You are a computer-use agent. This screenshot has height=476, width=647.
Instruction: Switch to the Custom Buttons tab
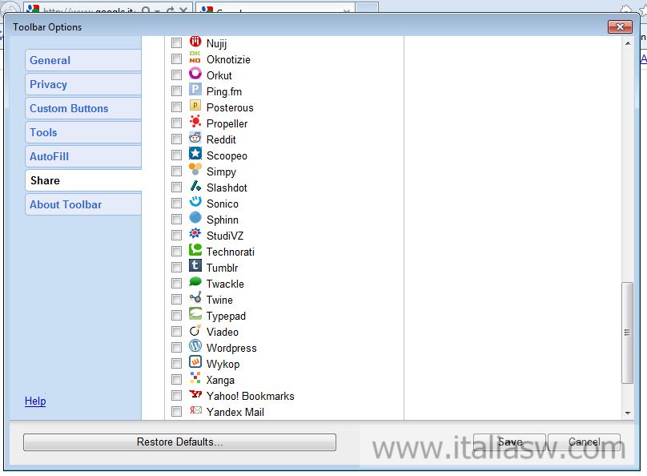(x=69, y=108)
